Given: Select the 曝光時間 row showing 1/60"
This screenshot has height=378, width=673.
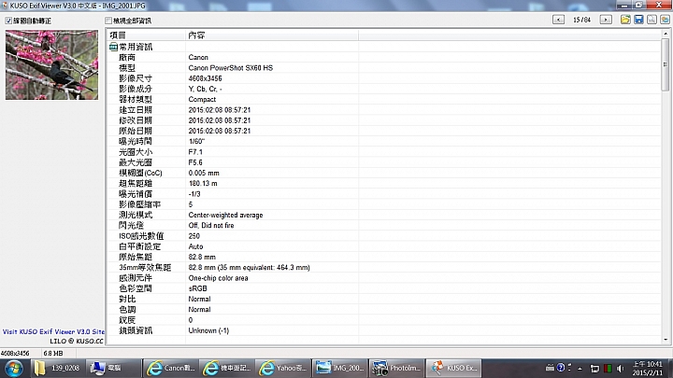Looking at the screenshot, I should coord(384,142).
